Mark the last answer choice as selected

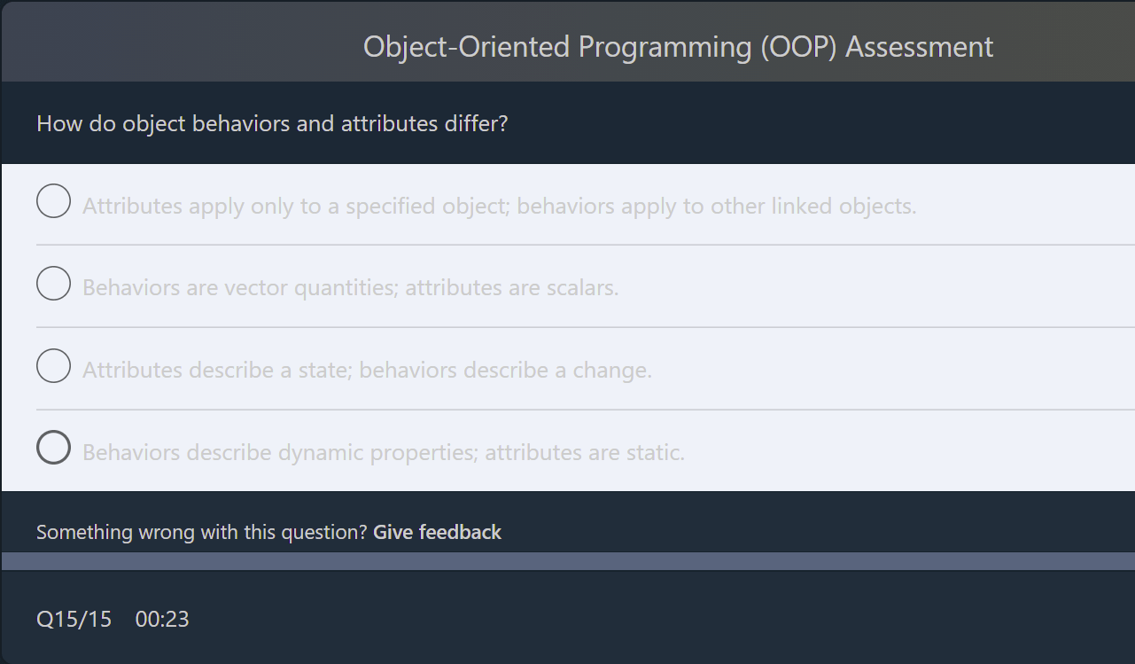coord(53,448)
